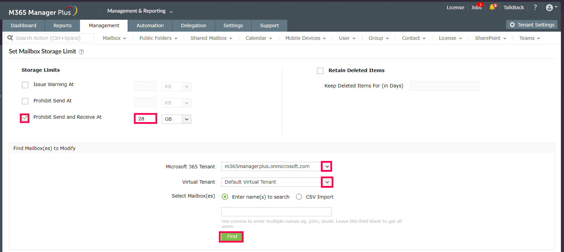The image size is (564, 252).
Task: Open Issue Warning At unit dropdown
Action: pos(176,86)
